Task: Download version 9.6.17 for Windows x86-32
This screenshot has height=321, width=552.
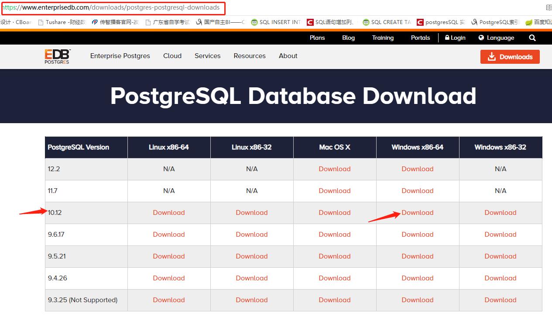Action: tap(501, 235)
